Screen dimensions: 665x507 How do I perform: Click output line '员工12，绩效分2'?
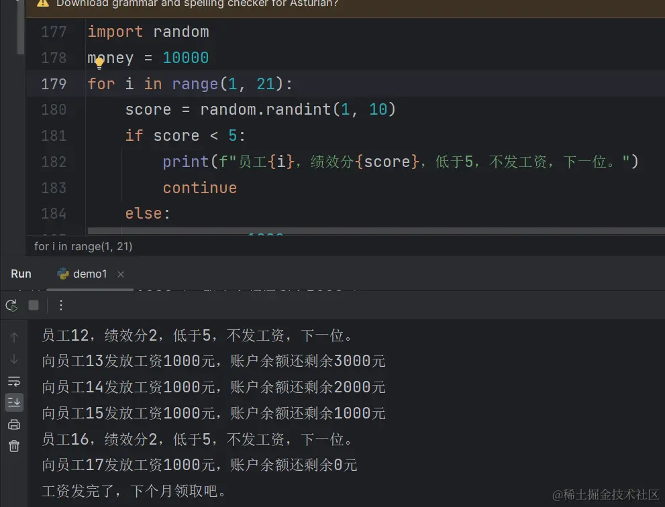tap(197, 336)
